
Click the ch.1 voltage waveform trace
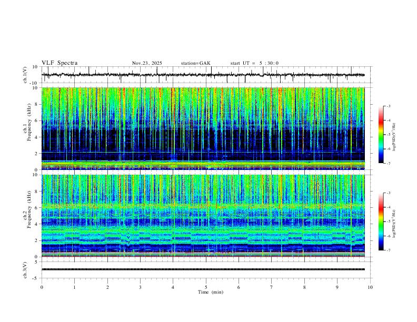click(x=203, y=75)
